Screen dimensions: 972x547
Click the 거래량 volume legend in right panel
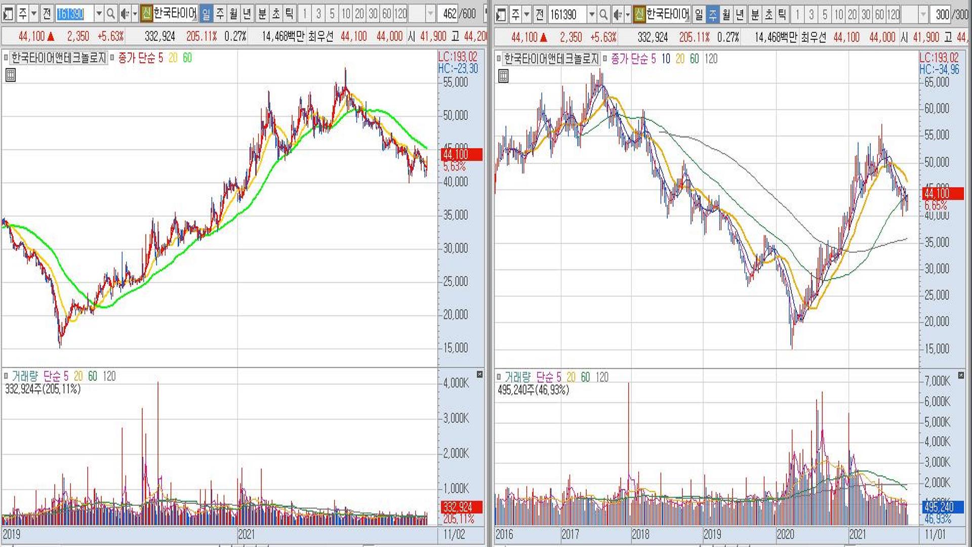coord(517,377)
